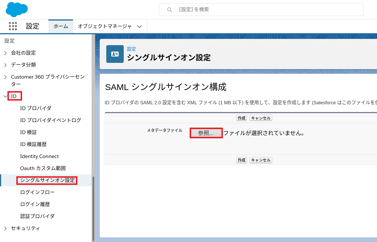Click the Salesforce cloud logo

tap(17, 9)
